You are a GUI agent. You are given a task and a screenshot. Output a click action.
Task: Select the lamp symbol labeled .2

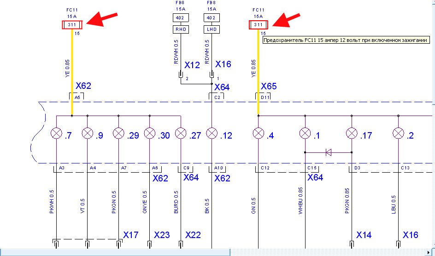pyautogui.click(x=399, y=134)
